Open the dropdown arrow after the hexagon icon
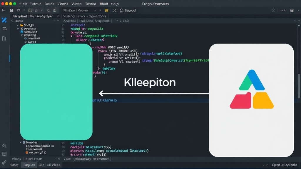 24,10
